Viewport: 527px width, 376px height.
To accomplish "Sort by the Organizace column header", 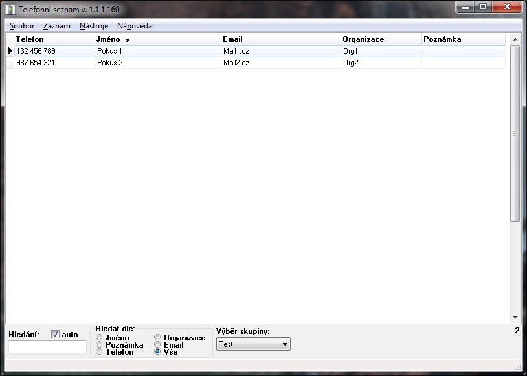I will [381, 39].
